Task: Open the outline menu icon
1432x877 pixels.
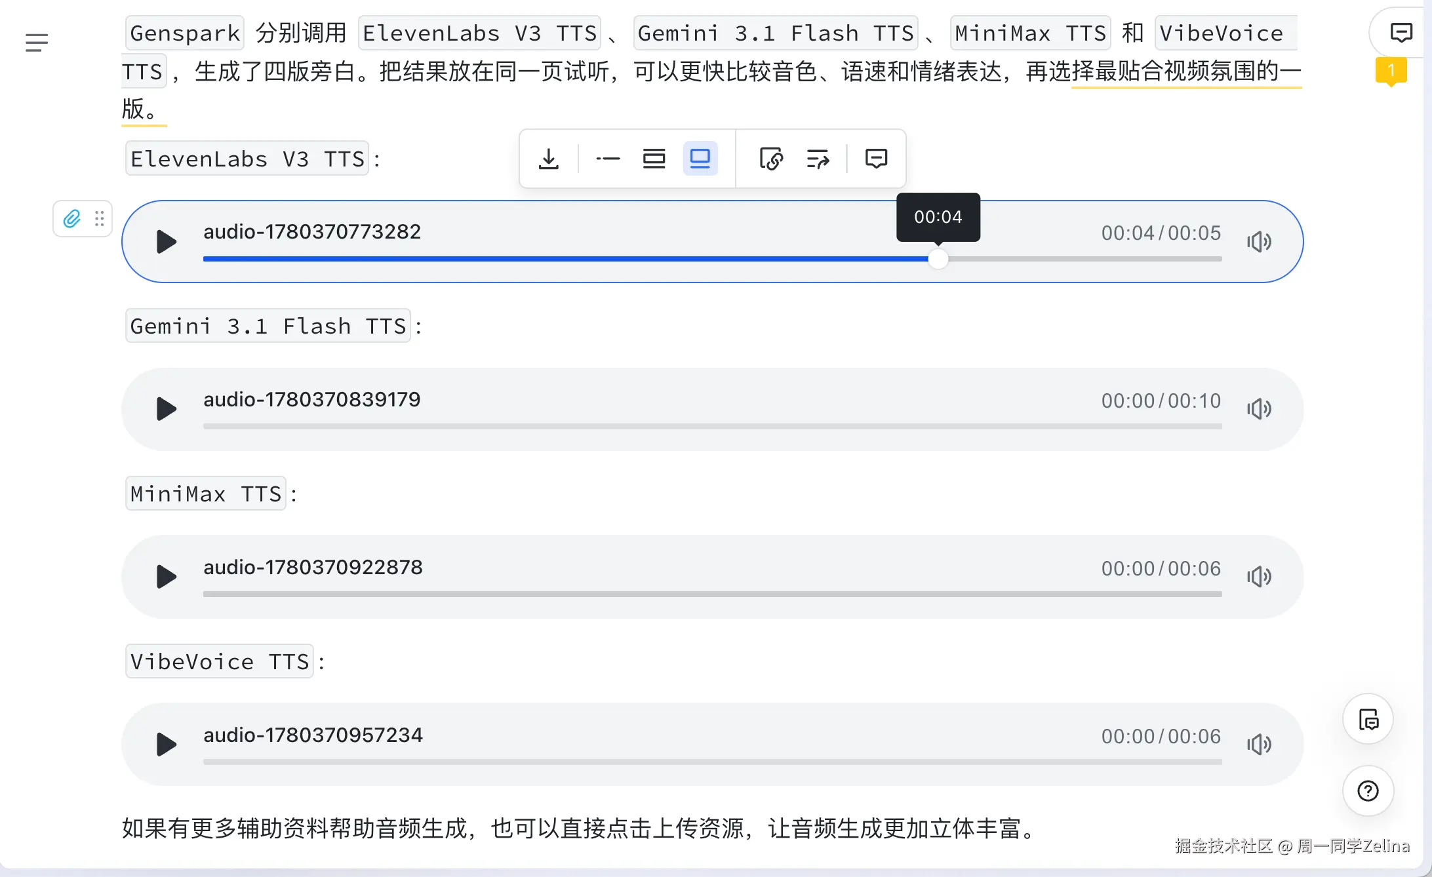Action: click(x=37, y=43)
